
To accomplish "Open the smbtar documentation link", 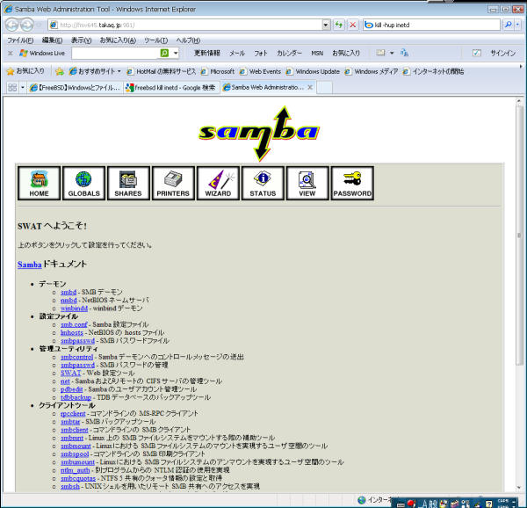I will [x=70, y=421].
